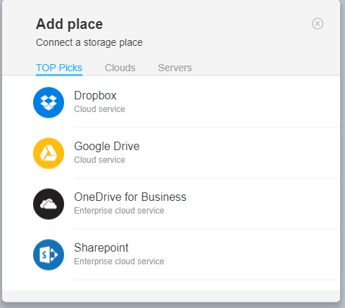The image size is (345, 308).
Task: Open the Servers tab
Action: pos(175,68)
